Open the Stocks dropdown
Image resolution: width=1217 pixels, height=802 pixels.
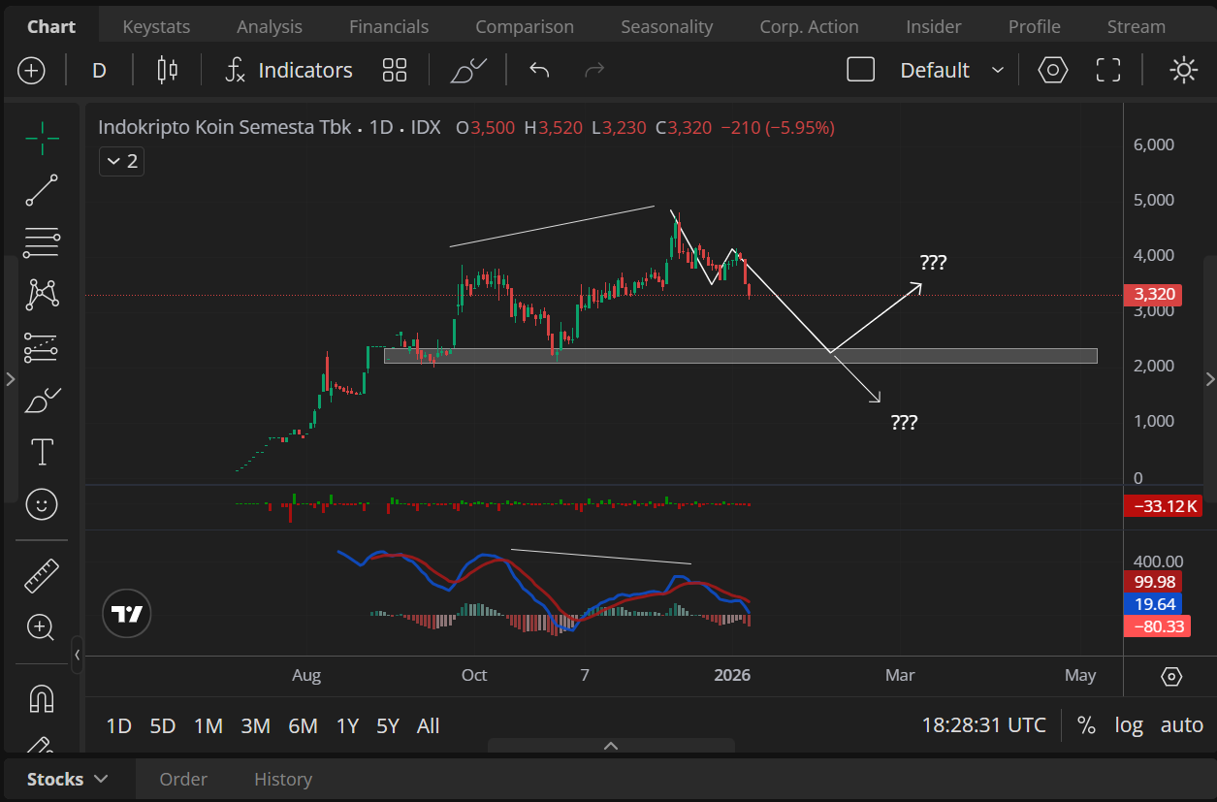67,779
